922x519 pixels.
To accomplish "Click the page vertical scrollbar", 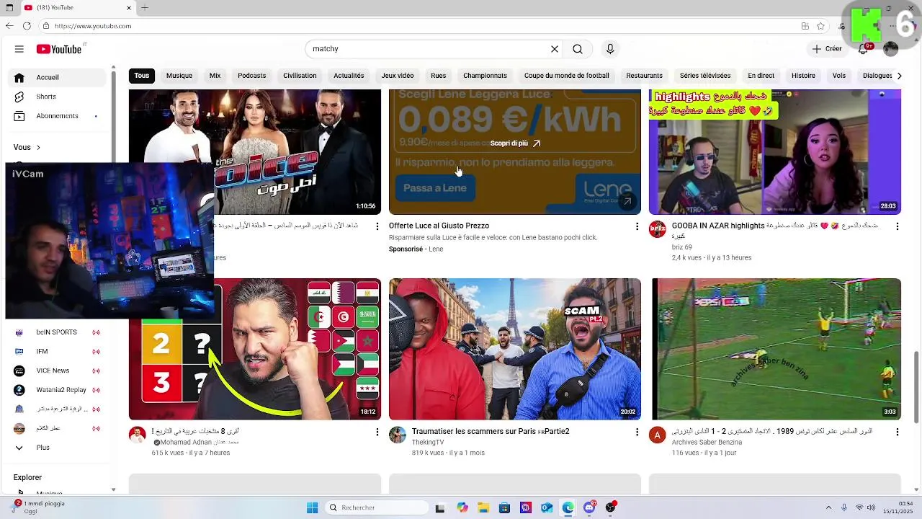I will click(916, 388).
